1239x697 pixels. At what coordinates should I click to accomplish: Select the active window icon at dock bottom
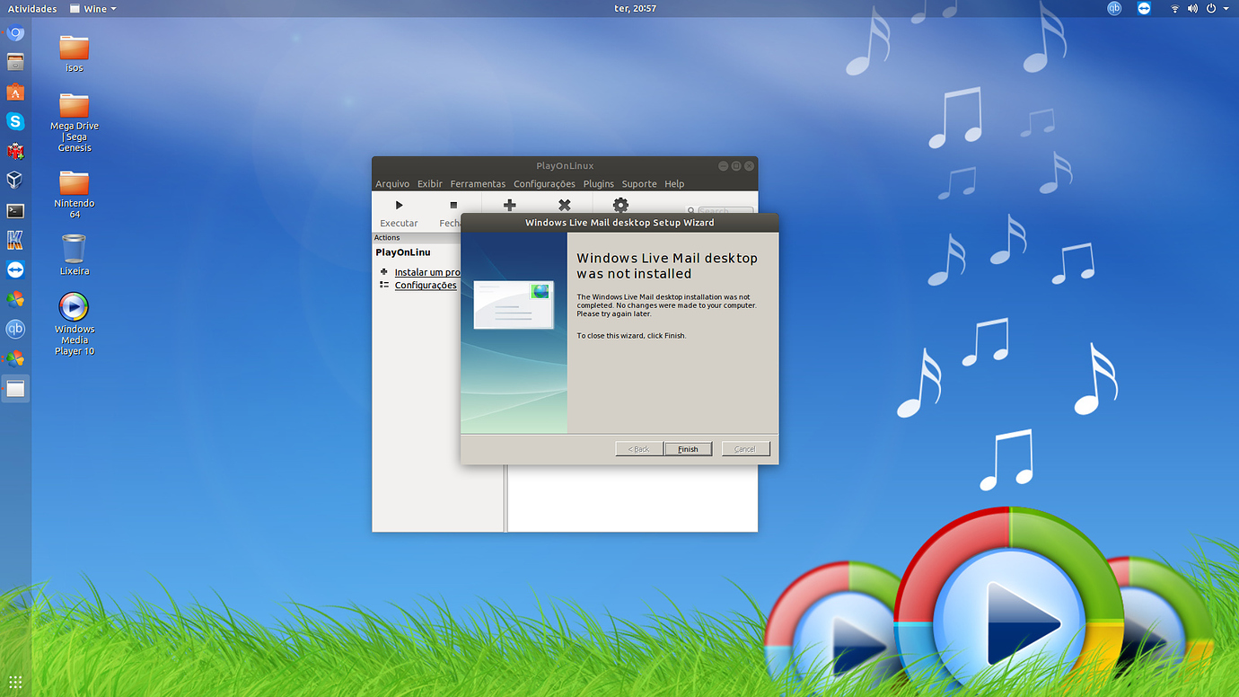(x=15, y=388)
